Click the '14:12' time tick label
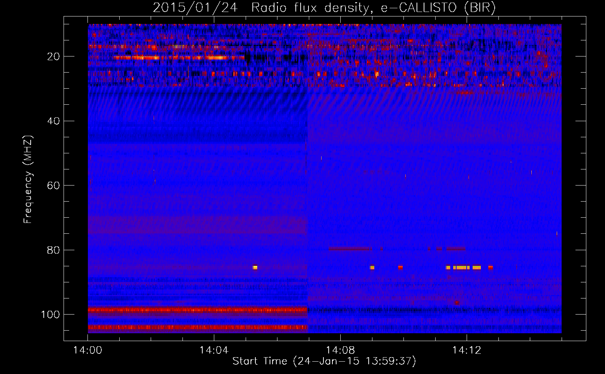The height and width of the screenshot is (374, 605). (467, 350)
